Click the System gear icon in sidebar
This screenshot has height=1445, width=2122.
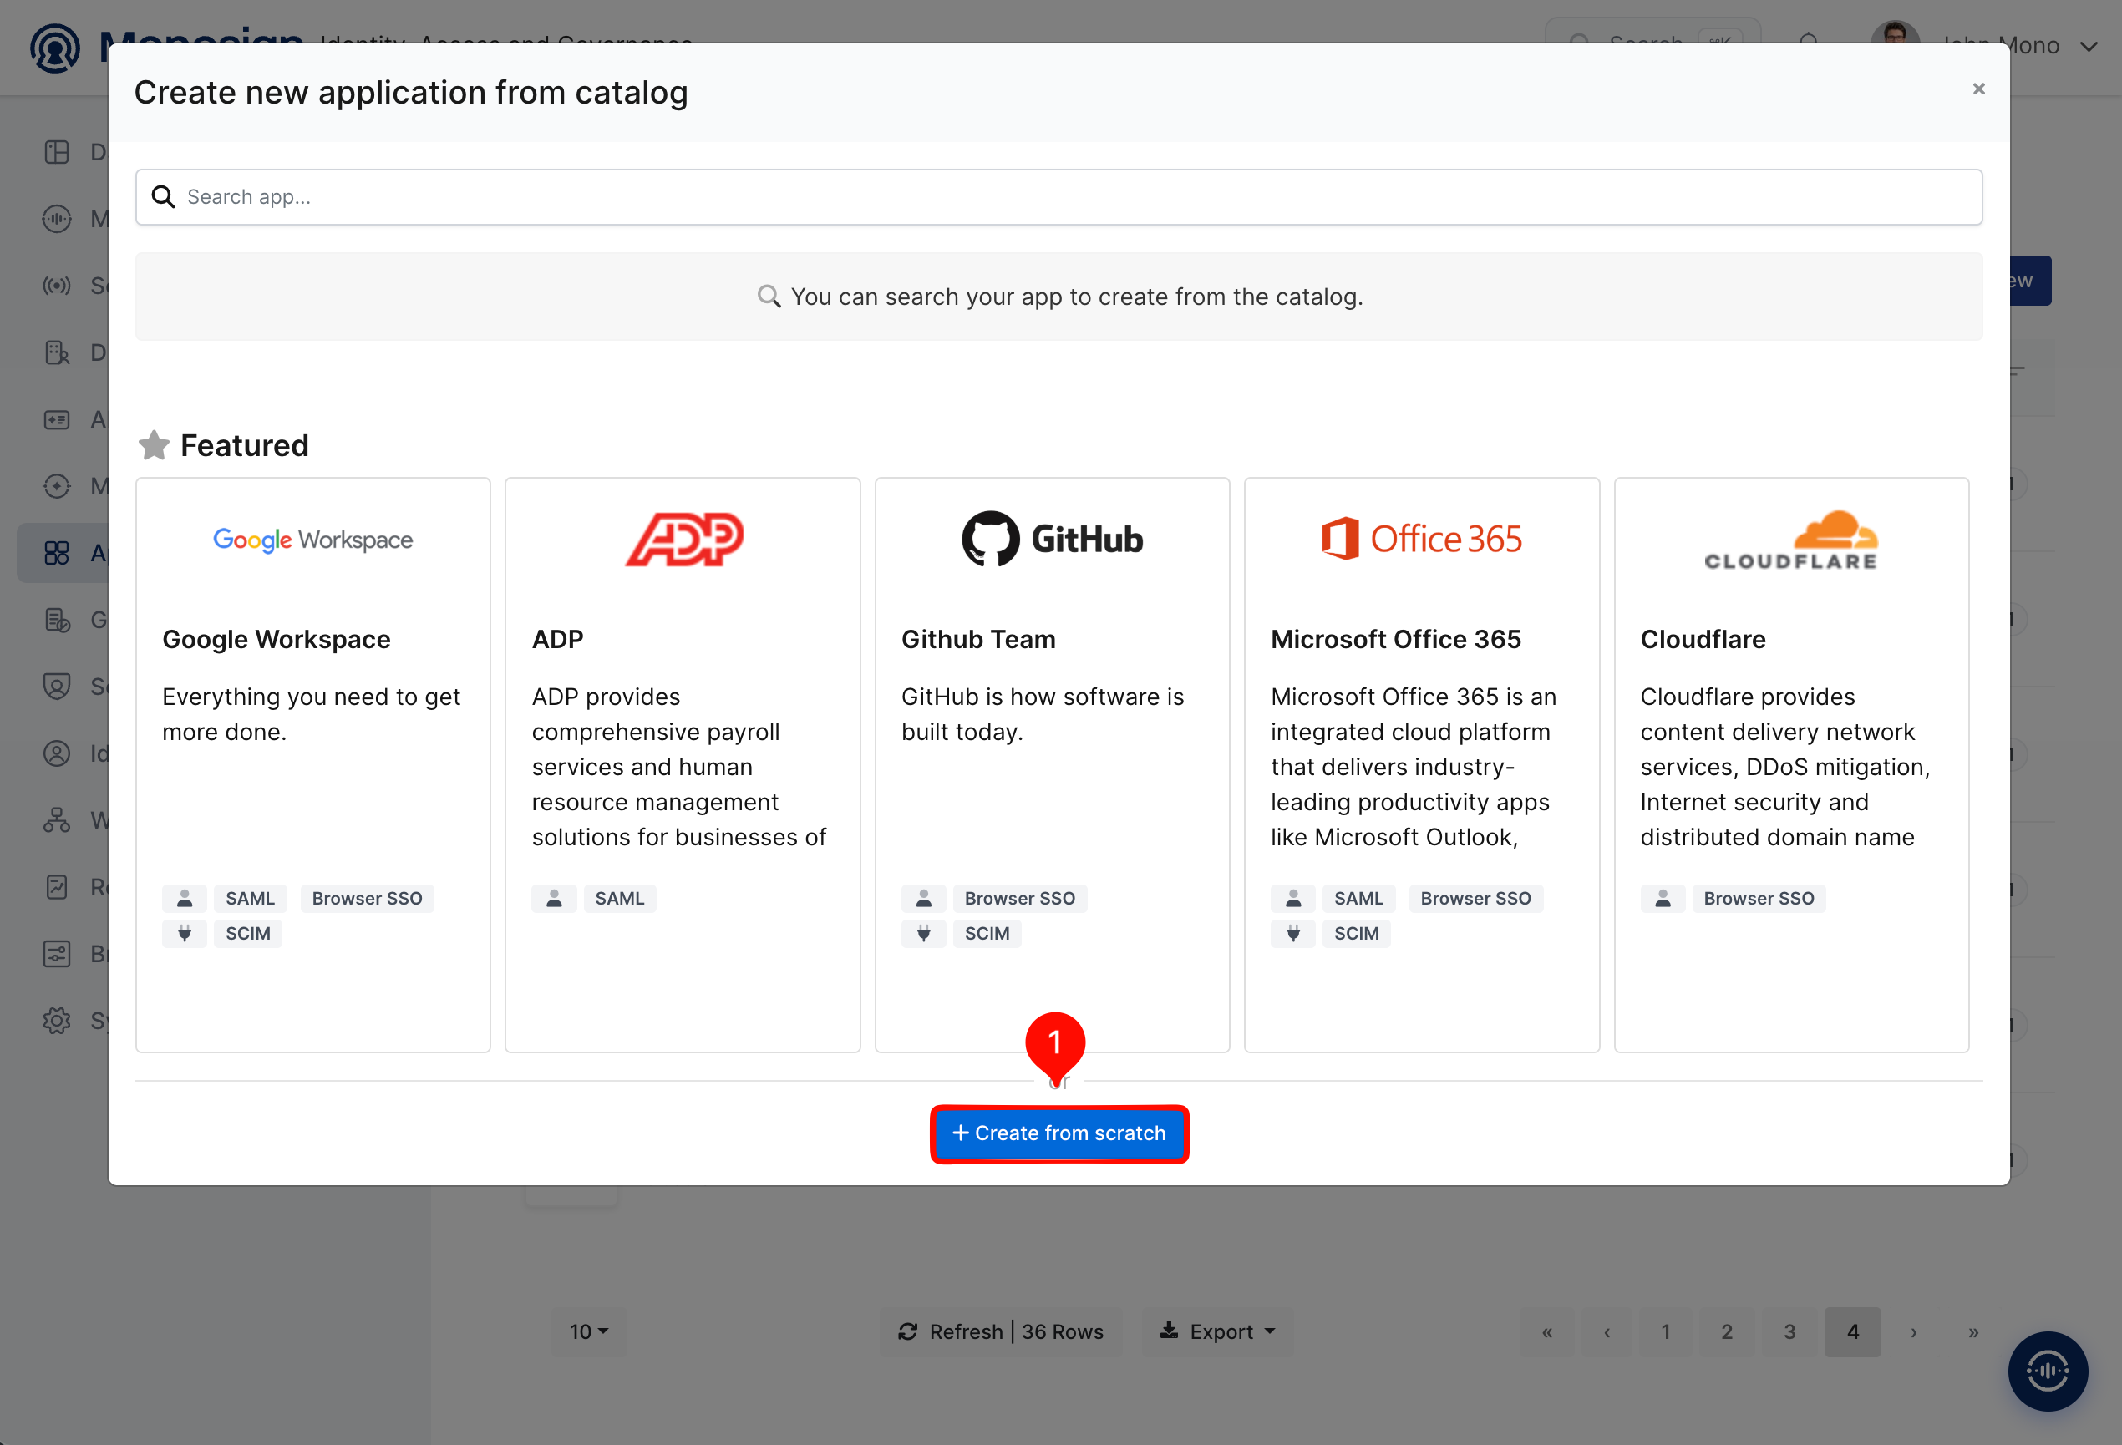(x=57, y=1021)
